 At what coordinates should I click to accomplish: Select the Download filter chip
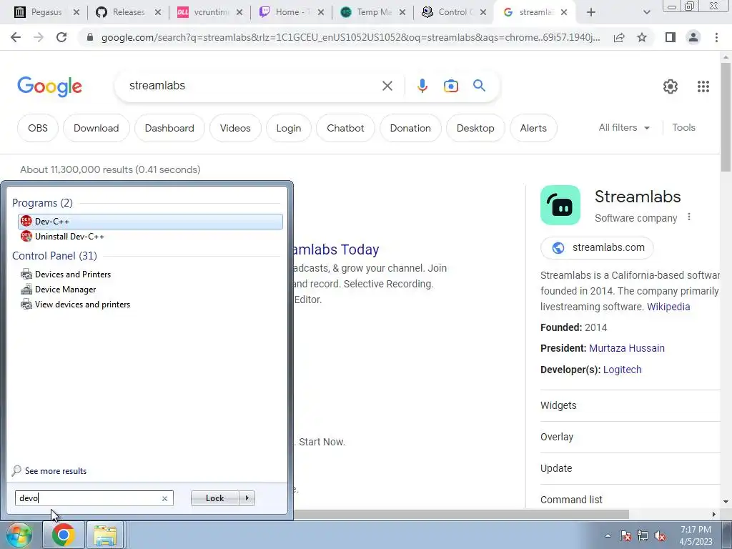[x=97, y=128]
